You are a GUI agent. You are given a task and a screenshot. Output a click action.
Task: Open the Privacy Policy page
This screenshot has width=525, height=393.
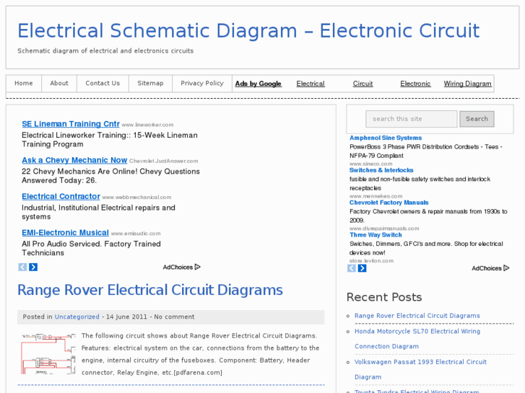[202, 84]
